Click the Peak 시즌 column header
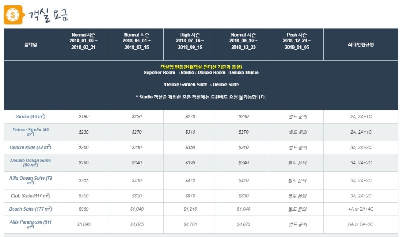 click(297, 41)
